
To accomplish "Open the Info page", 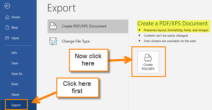I will [14, 53].
